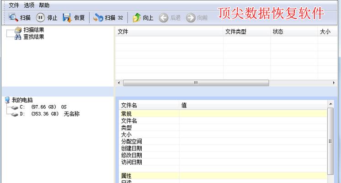The height and width of the screenshot is (183, 341).
Task: Sort by the 状态 column header
Action: tap(294, 32)
